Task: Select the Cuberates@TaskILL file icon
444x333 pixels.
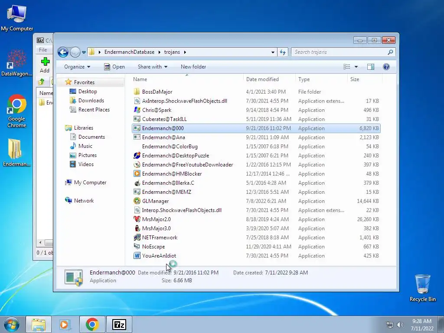Action: pos(137,119)
